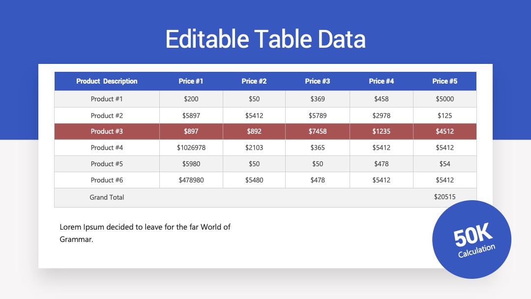
Task: Select the Product Description header cell
Action: [x=107, y=81]
